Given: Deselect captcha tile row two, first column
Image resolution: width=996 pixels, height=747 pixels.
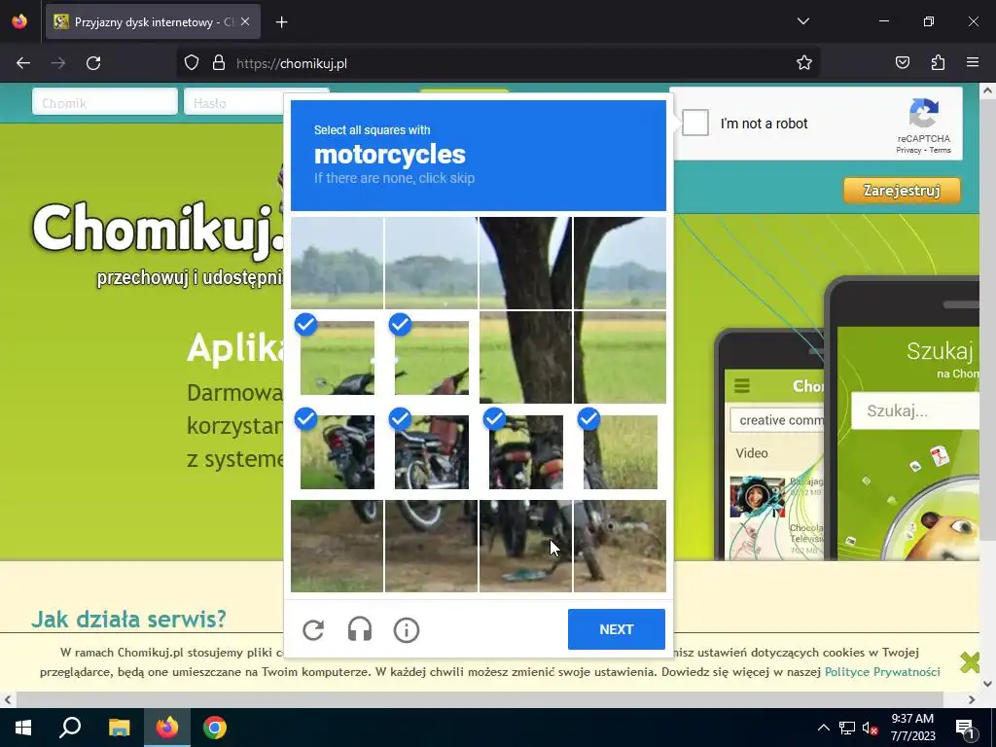Looking at the screenshot, I should (338, 358).
